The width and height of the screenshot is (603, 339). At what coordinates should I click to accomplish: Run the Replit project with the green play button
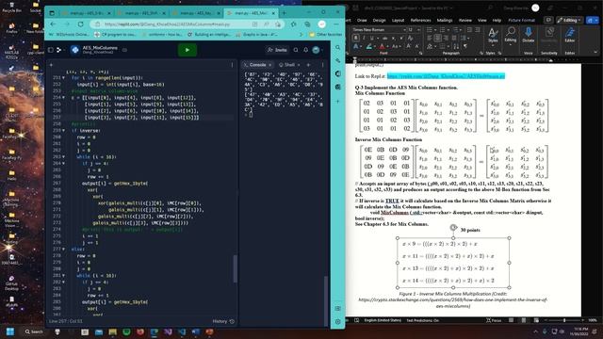(187, 50)
